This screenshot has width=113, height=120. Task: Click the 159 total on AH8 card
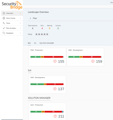pyautogui.click(x=99, y=61)
